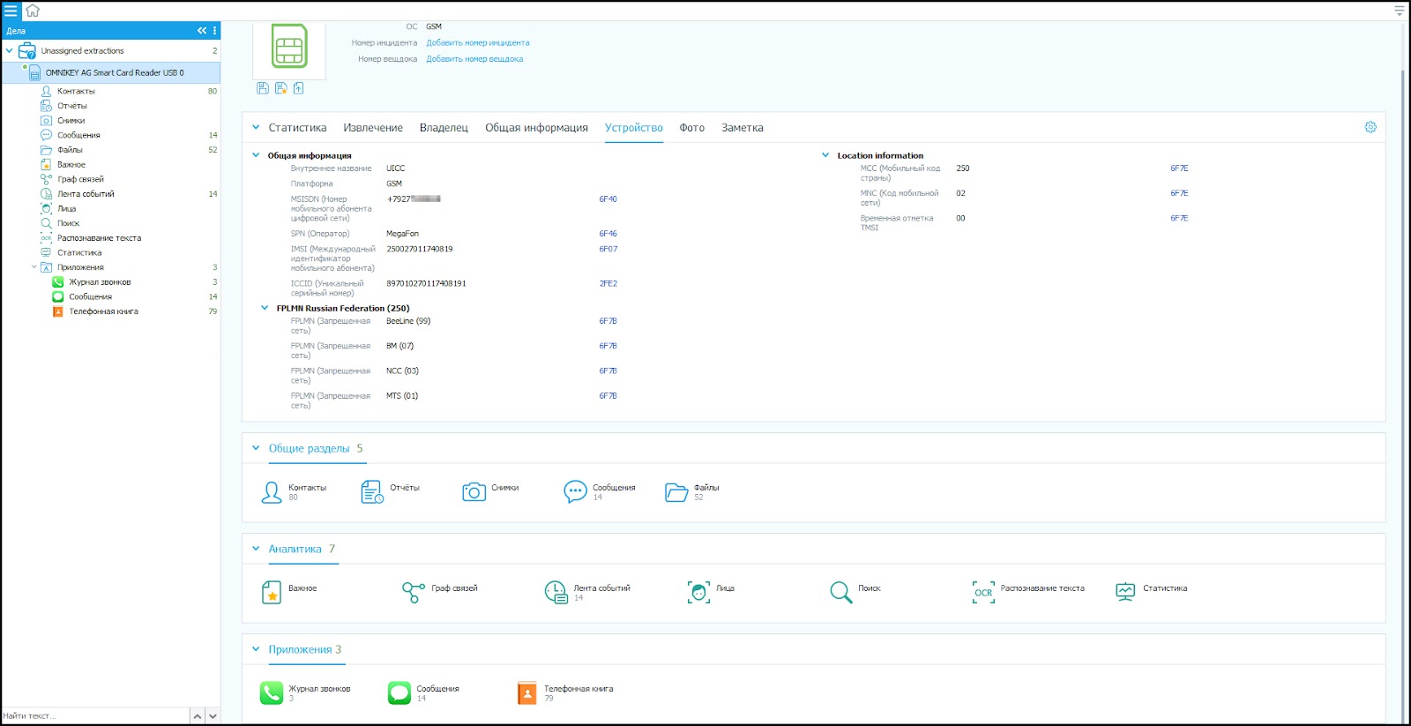This screenshot has width=1411, height=726.
Task: Collapse Unassigned extractions tree node
Action: [9, 51]
